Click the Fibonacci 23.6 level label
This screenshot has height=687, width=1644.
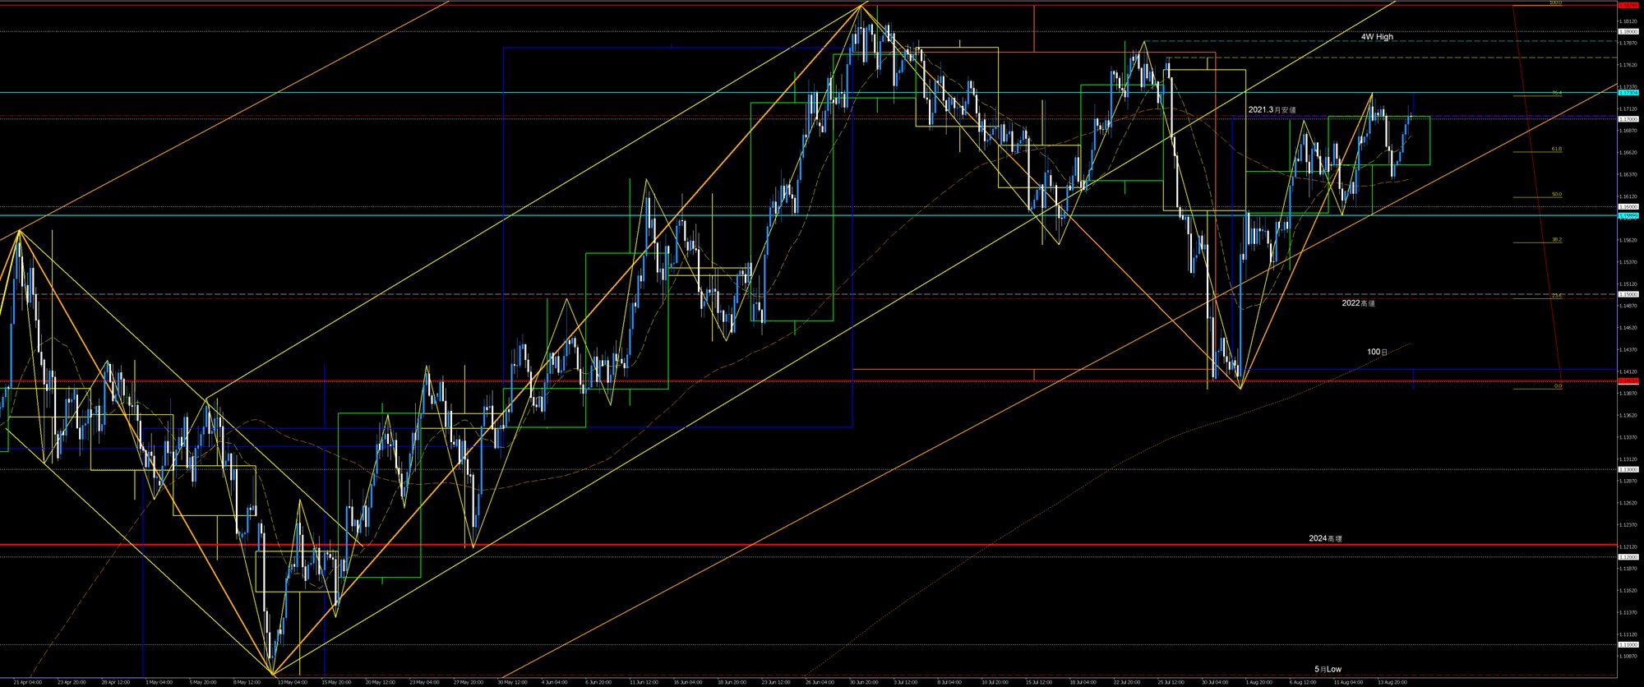pos(1557,296)
